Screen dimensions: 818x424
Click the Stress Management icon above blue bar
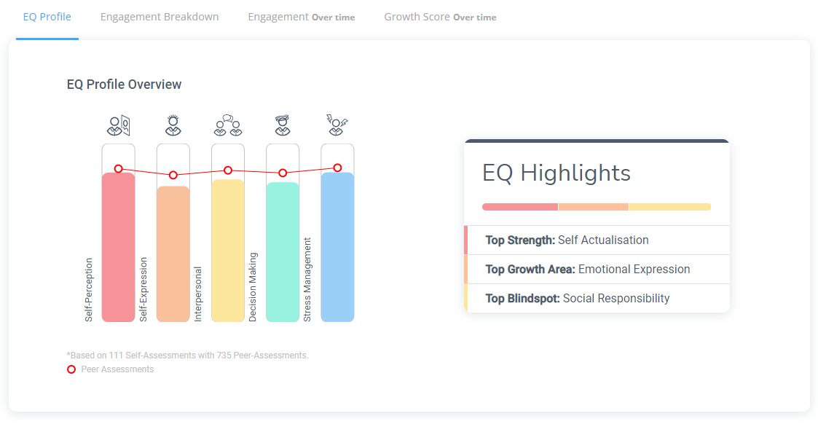(x=337, y=126)
